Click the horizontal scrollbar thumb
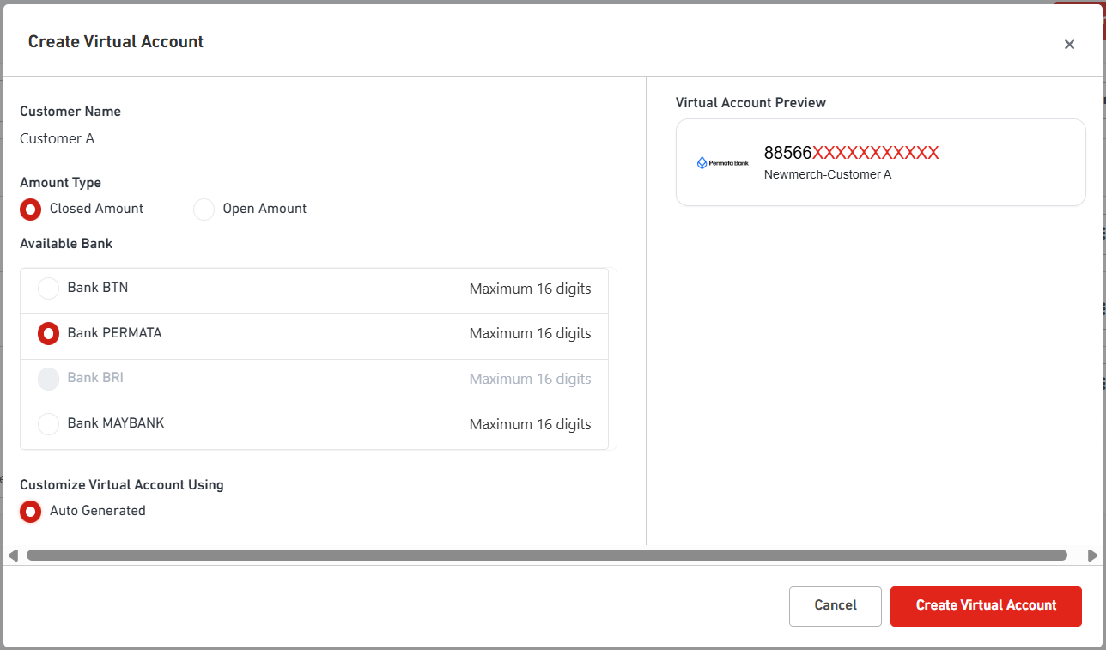The width and height of the screenshot is (1106, 650). (x=546, y=556)
